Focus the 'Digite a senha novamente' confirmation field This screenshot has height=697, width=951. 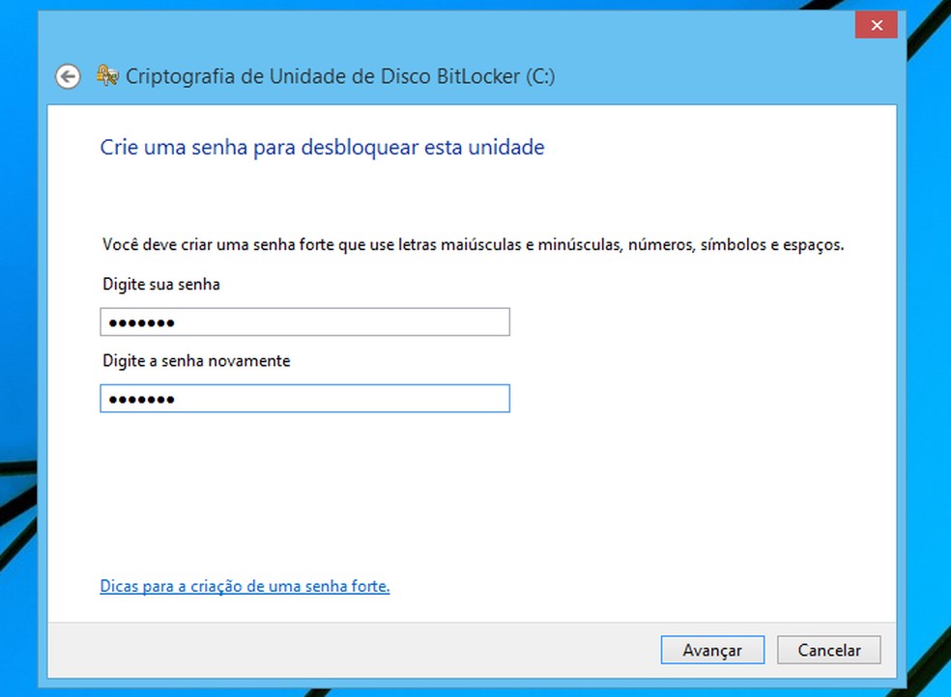tap(304, 398)
